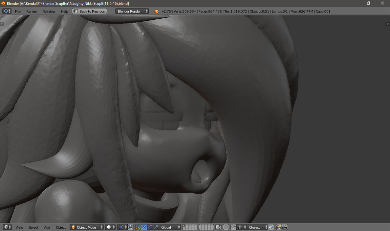This screenshot has height=231, width=390.
Task: Open the Closest snap target dropdown
Action: 258,227
